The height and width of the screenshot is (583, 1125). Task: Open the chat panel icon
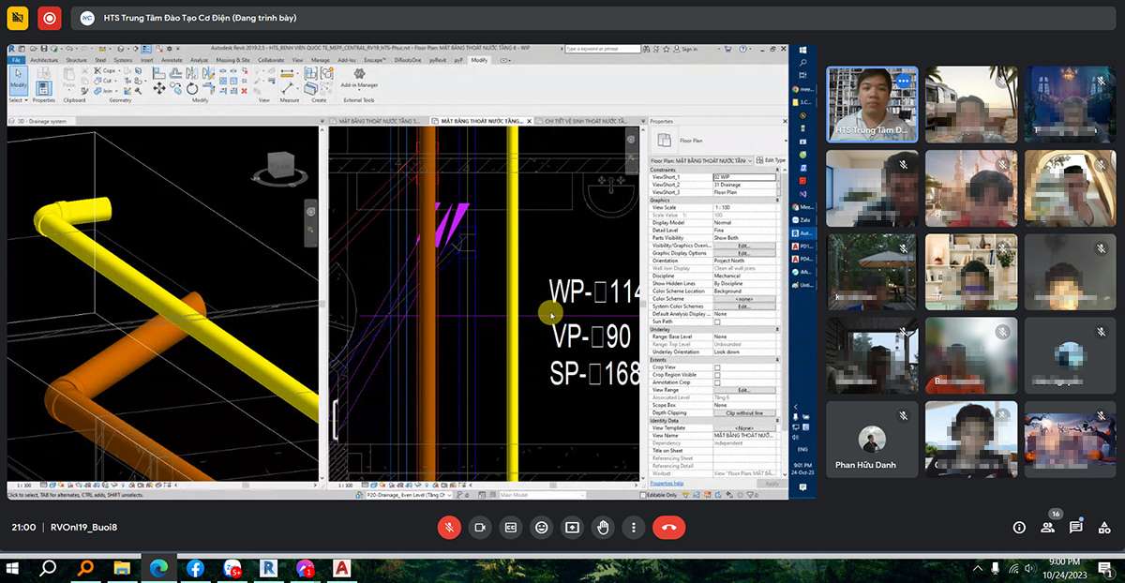(1075, 528)
